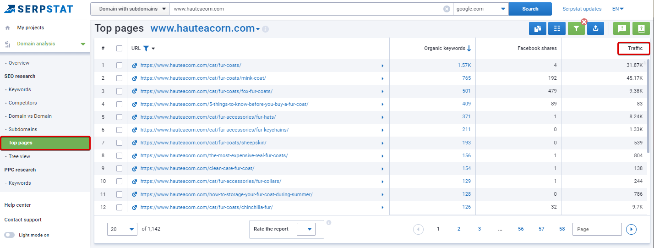This screenshot has width=654, height=248.
Task: Click the blue copy icon button
Action: pyautogui.click(x=537, y=28)
